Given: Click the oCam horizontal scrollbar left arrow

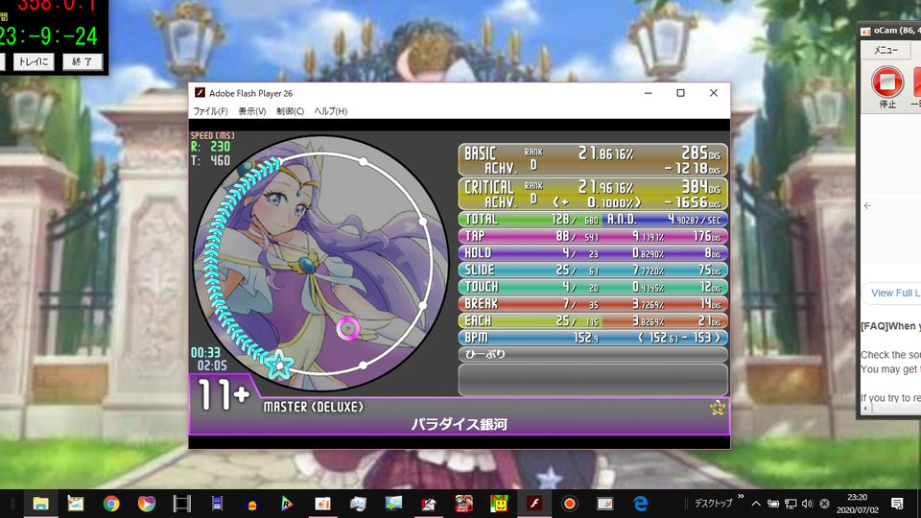Looking at the screenshot, I should pos(867,410).
